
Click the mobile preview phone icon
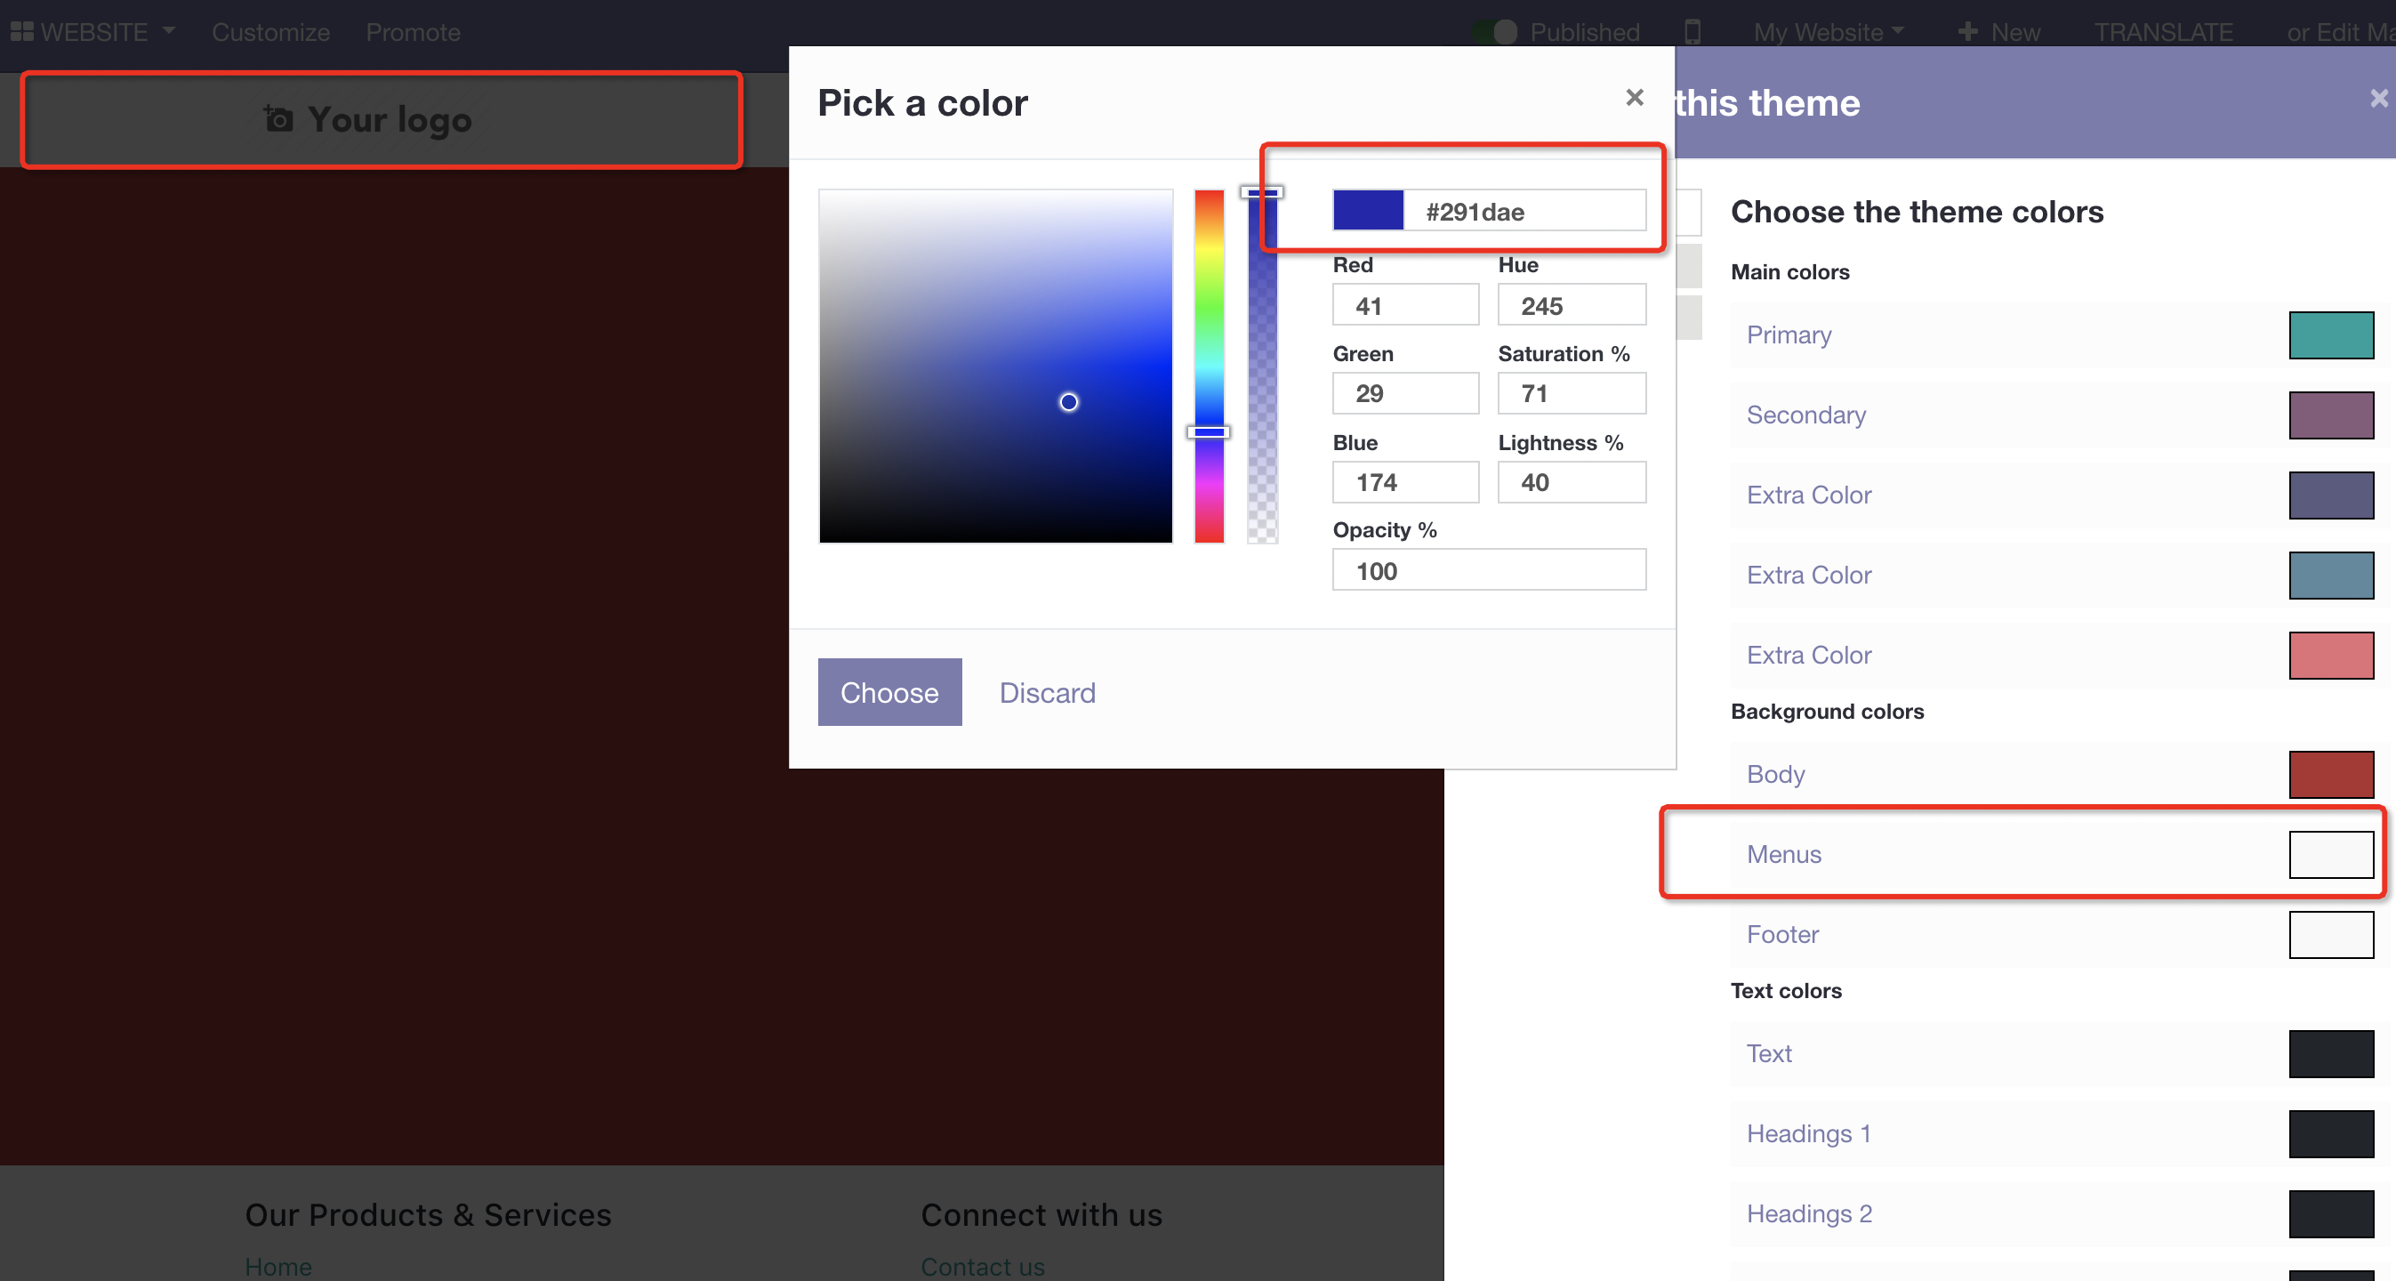pyautogui.click(x=1692, y=32)
